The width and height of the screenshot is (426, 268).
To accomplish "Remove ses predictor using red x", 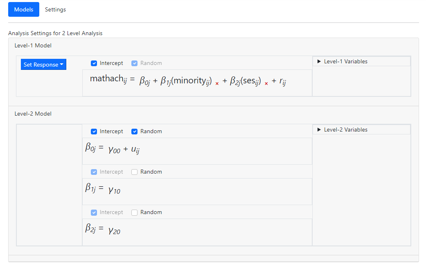I will 266,84.
